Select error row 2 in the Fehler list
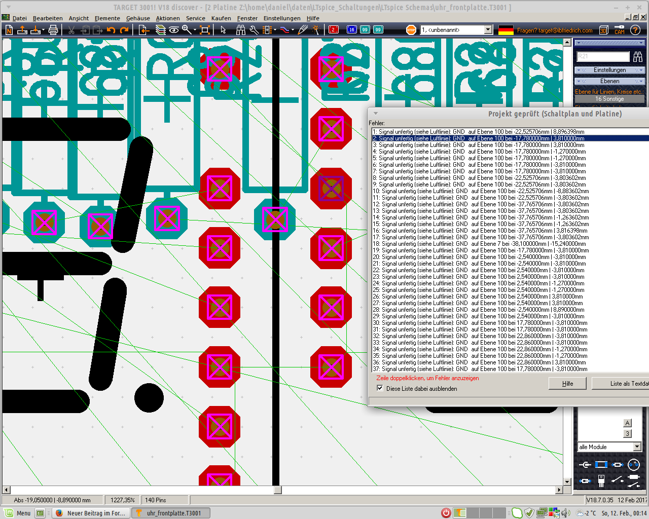Screen dimensions: 649x519 pyautogui.click(x=511, y=138)
